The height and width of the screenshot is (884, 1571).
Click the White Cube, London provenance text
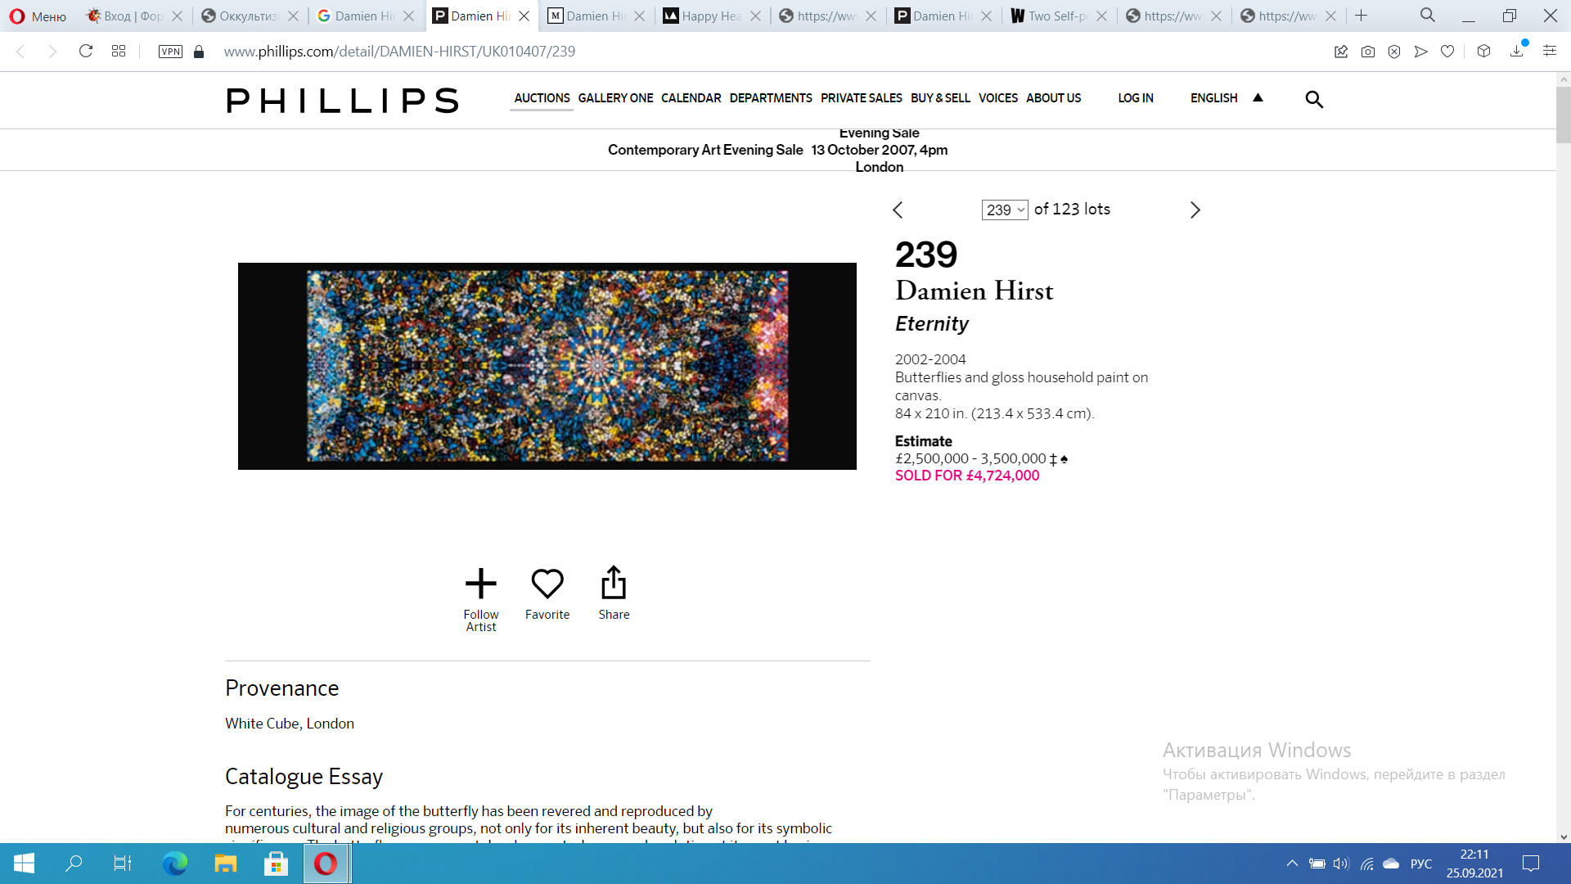(x=290, y=724)
